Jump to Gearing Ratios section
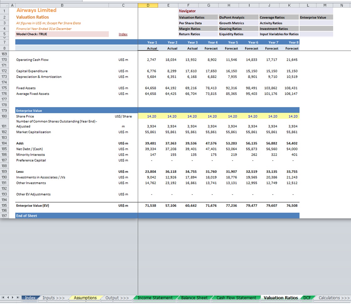 click(238, 29)
